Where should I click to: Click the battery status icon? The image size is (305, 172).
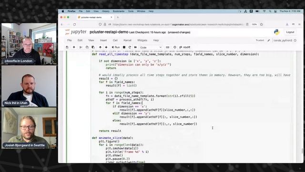(257, 11)
